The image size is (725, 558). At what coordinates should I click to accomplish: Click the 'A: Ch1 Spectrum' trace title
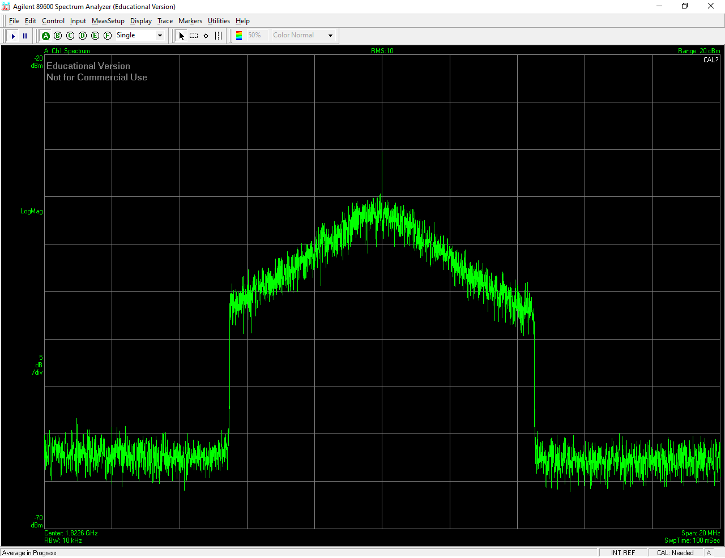(x=67, y=51)
